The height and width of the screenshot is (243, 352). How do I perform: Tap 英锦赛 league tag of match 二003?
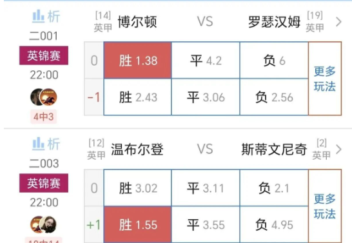tap(44, 183)
